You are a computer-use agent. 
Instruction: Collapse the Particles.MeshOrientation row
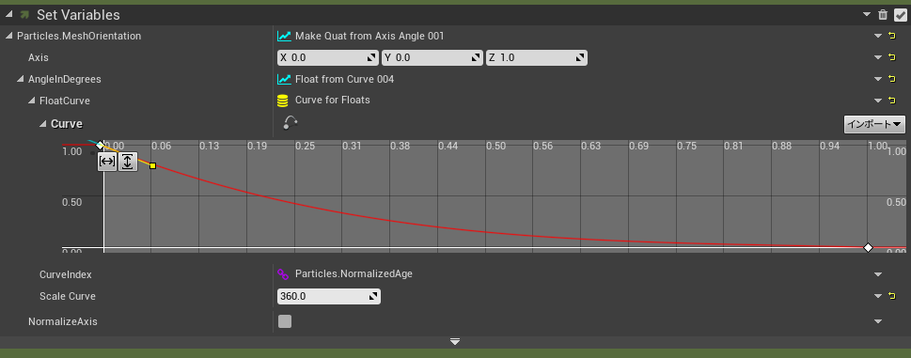click(x=9, y=36)
